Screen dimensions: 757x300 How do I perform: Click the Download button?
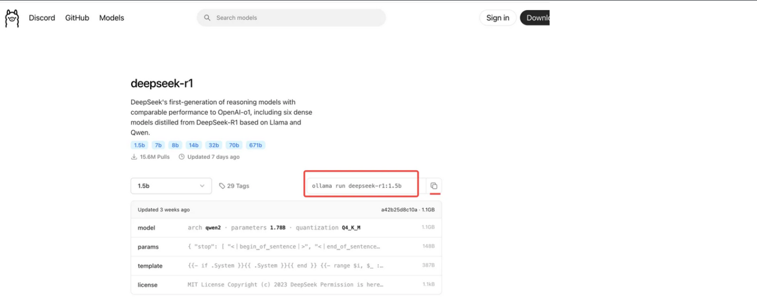[x=535, y=18]
